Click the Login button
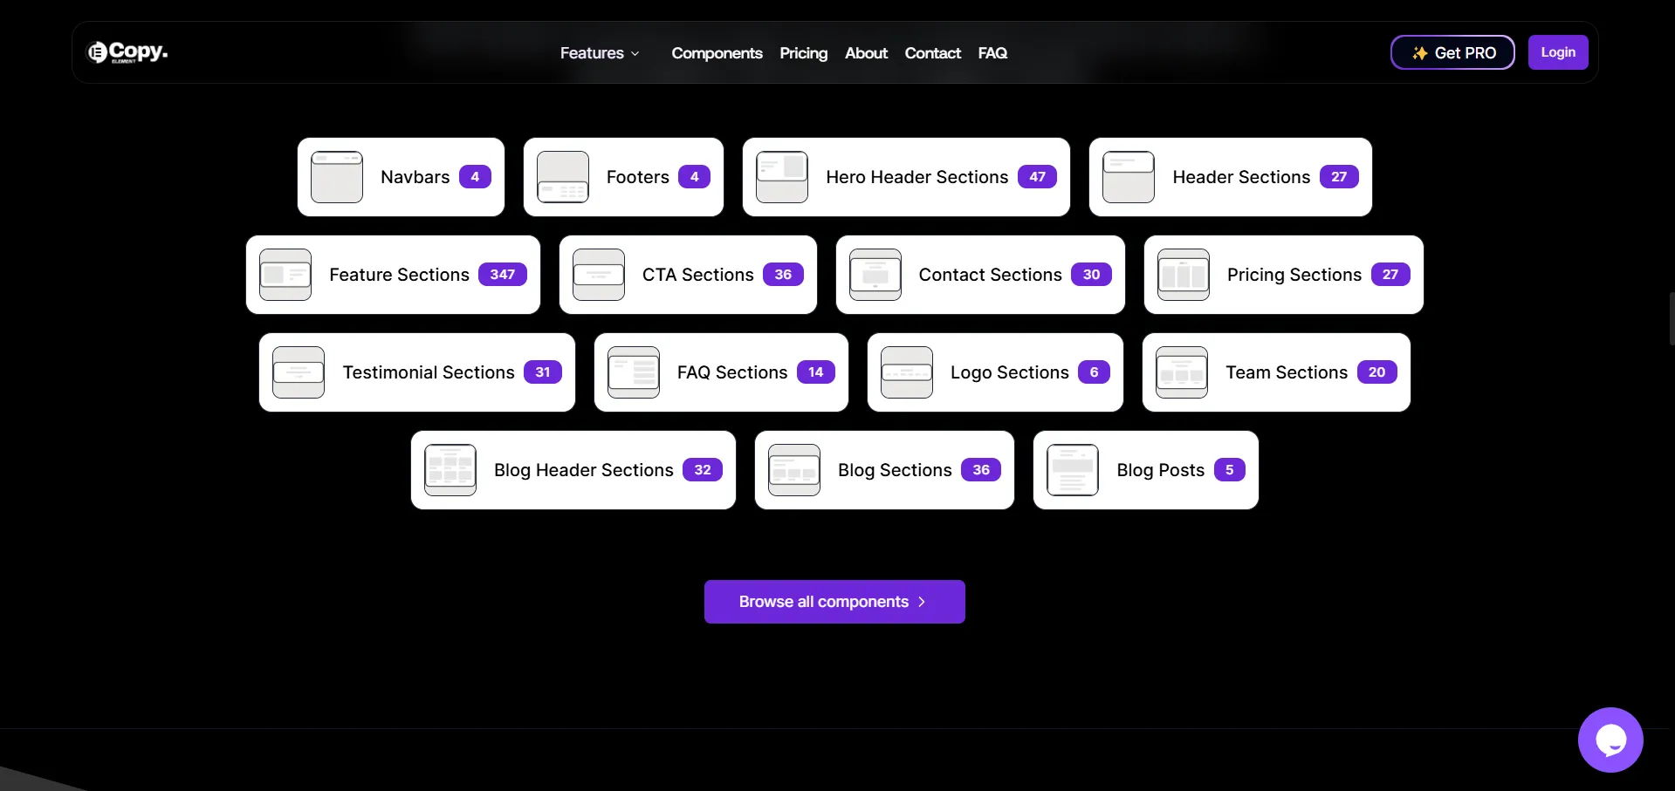 [1557, 52]
